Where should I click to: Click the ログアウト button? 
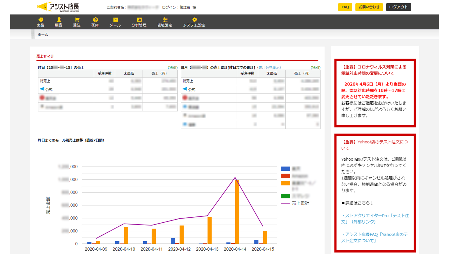pyautogui.click(x=398, y=7)
